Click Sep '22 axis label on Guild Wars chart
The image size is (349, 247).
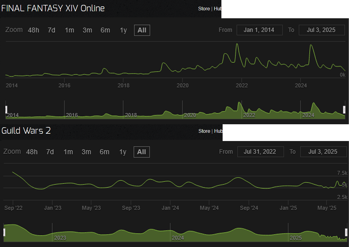coord(13,208)
